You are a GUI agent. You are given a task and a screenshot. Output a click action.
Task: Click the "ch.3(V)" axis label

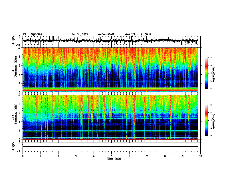pyautogui.click(x=14, y=147)
